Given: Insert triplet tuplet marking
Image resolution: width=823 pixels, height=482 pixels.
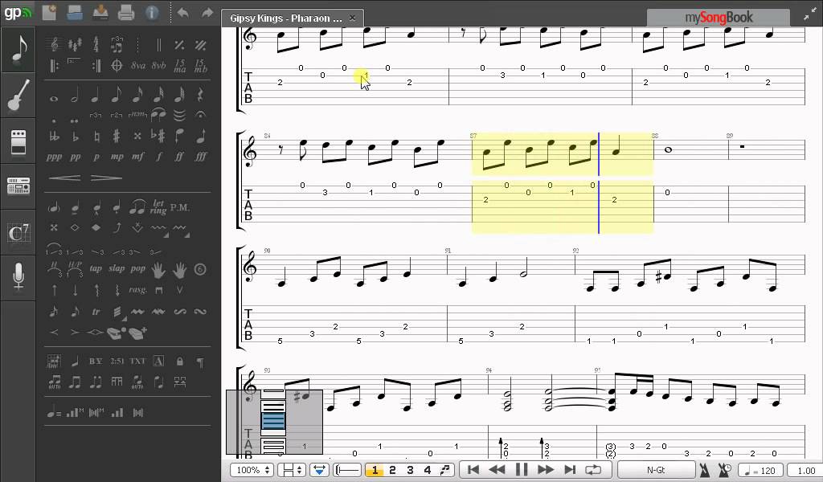Looking at the screenshot, I should pyautogui.click(x=96, y=114).
